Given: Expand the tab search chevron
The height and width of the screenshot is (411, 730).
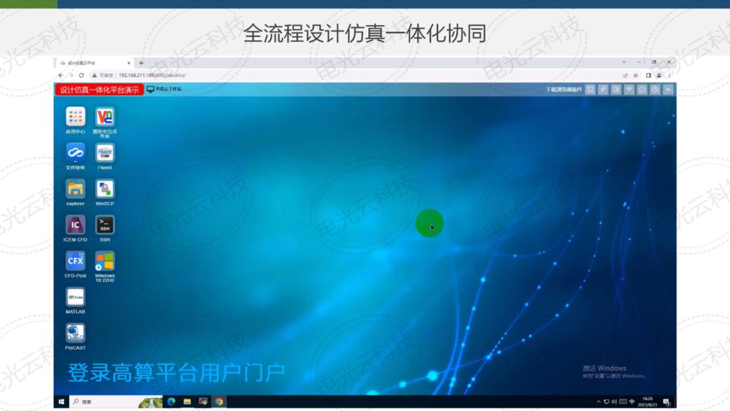Looking at the screenshot, I should [x=625, y=62].
